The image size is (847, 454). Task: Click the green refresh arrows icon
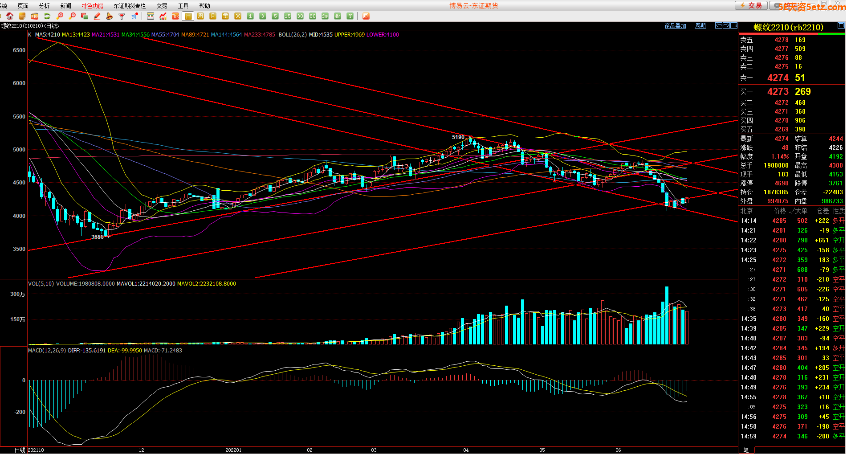(47, 16)
